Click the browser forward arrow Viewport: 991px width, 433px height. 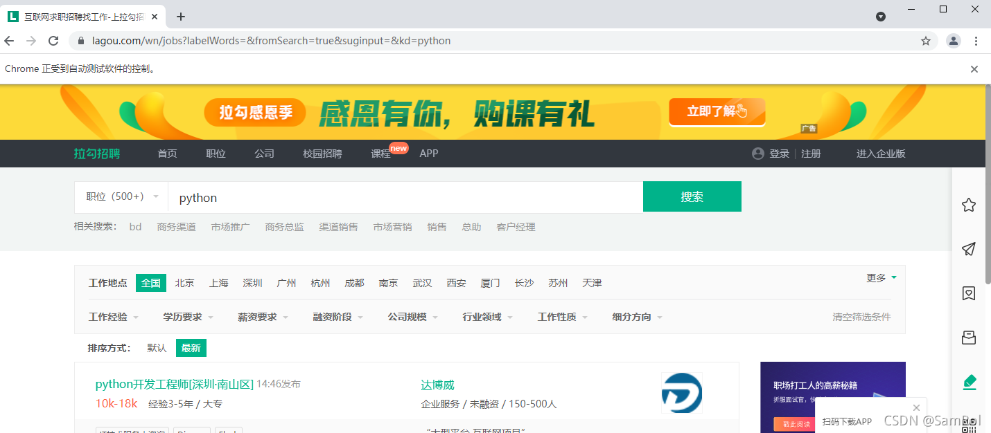click(x=31, y=41)
